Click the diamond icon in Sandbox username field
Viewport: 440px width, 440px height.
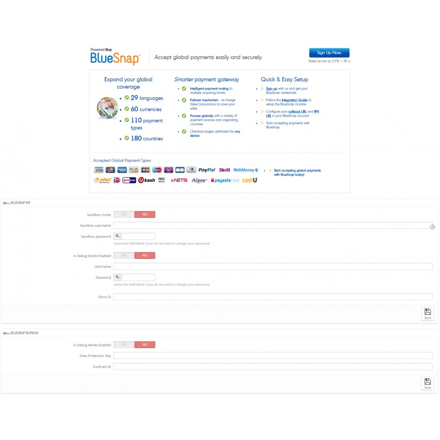(433, 227)
